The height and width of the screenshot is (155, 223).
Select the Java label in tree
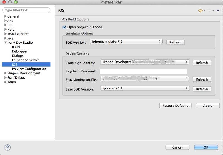coord(10,38)
